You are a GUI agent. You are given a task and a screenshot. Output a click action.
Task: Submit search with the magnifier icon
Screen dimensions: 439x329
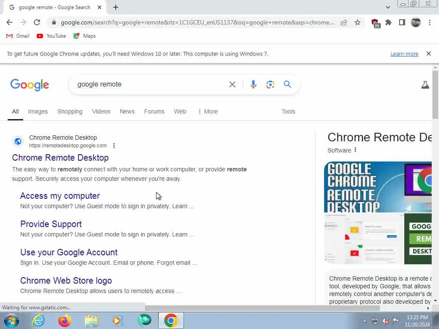(x=287, y=84)
